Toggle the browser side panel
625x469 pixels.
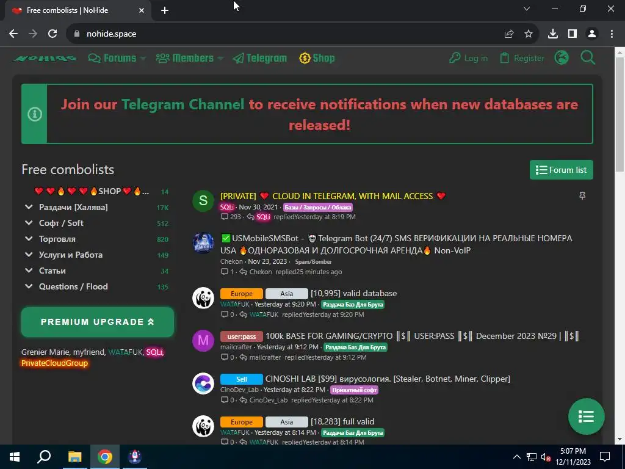click(573, 34)
